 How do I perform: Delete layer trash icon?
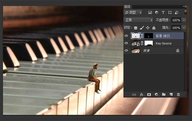[178, 95]
